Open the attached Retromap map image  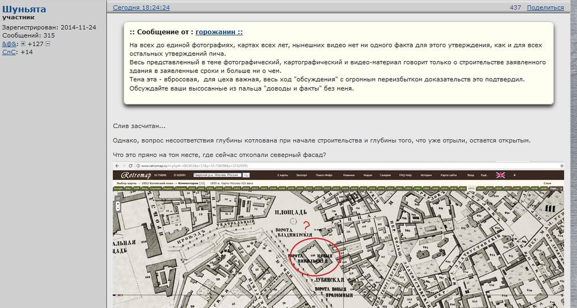(x=338, y=235)
